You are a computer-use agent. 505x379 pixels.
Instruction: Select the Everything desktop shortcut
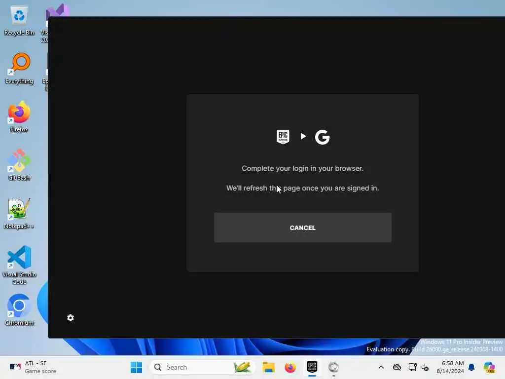pyautogui.click(x=19, y=69)
